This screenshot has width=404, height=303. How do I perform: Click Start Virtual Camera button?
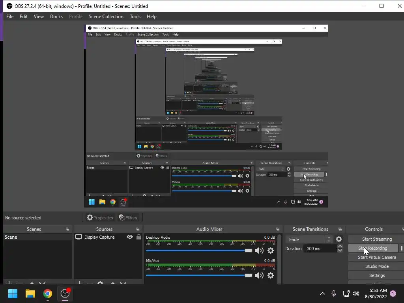377,257
